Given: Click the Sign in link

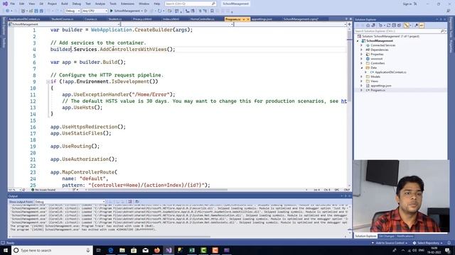Looking at the screenshot, I should (x=407, y=4).
